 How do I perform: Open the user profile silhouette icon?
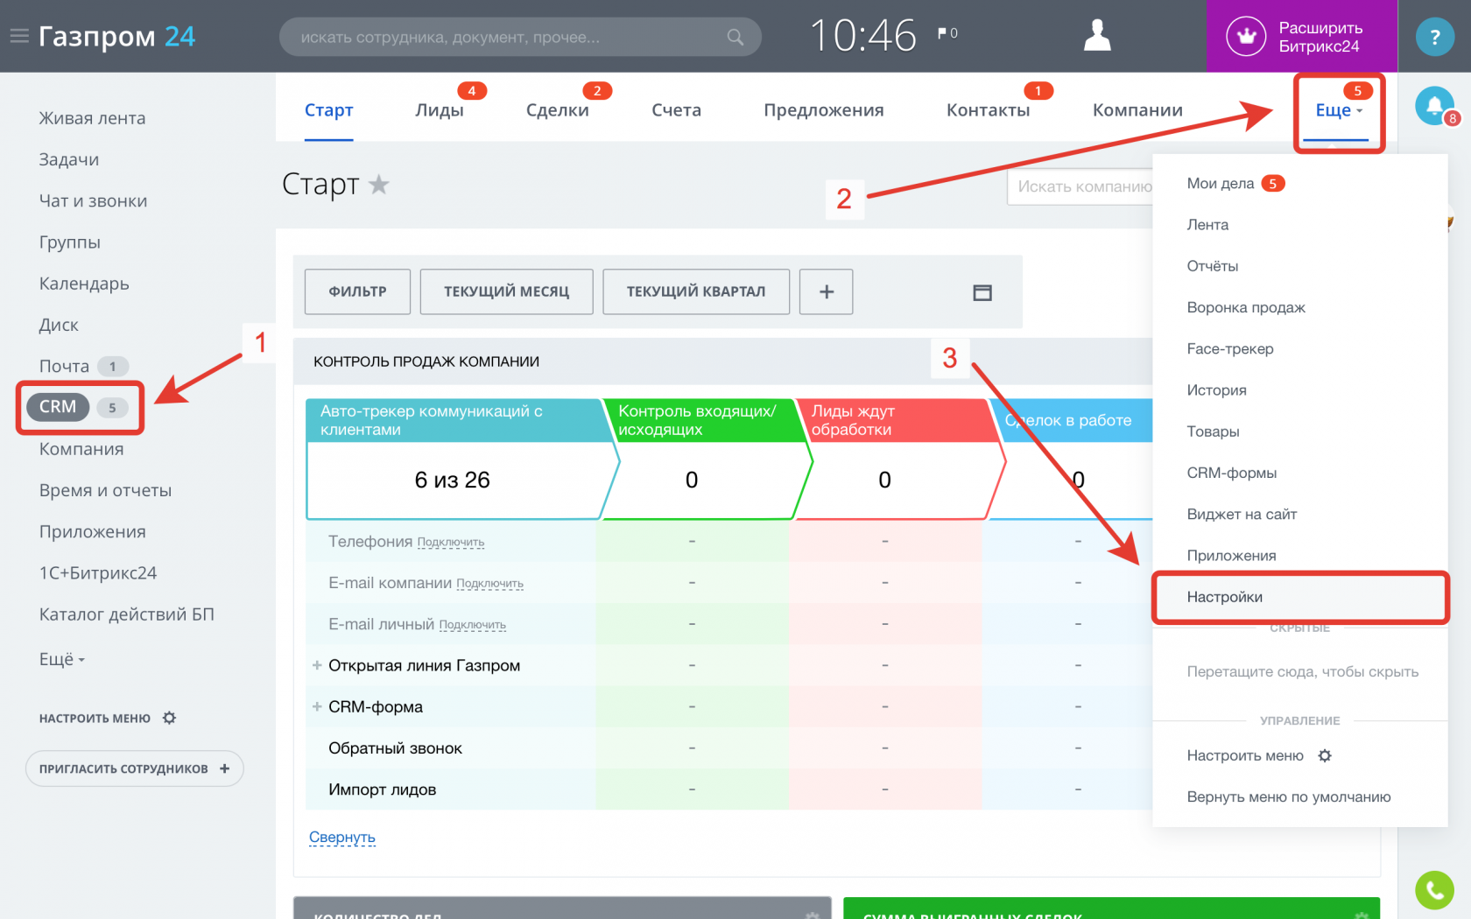coord(1097,36)
